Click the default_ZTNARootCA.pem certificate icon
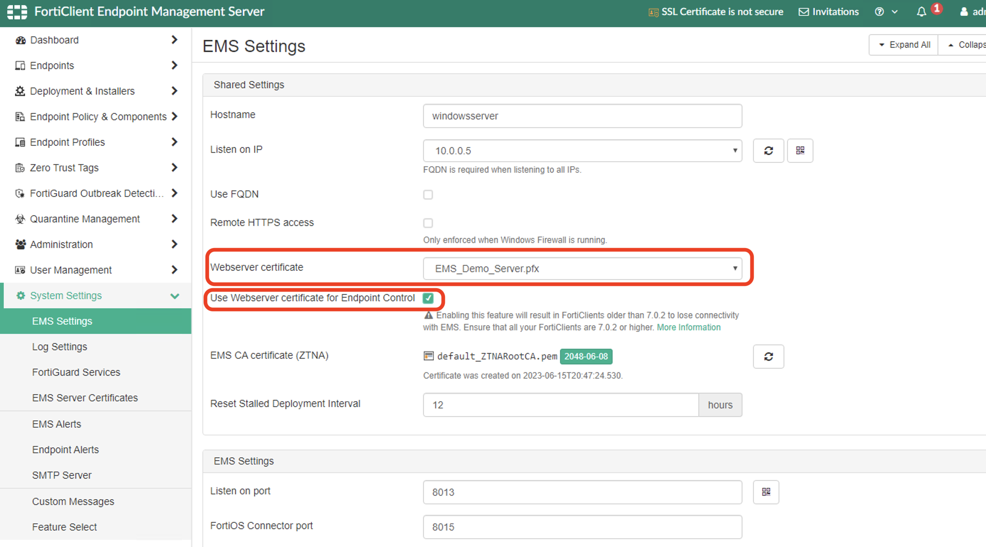 pos(428,356)
